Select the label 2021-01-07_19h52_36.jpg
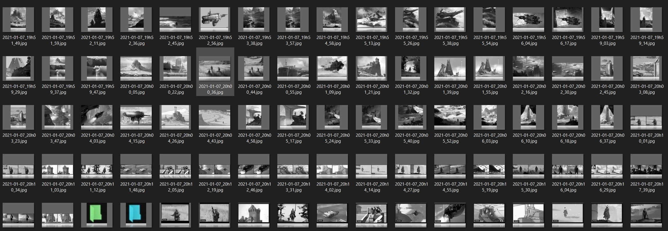 137,40
